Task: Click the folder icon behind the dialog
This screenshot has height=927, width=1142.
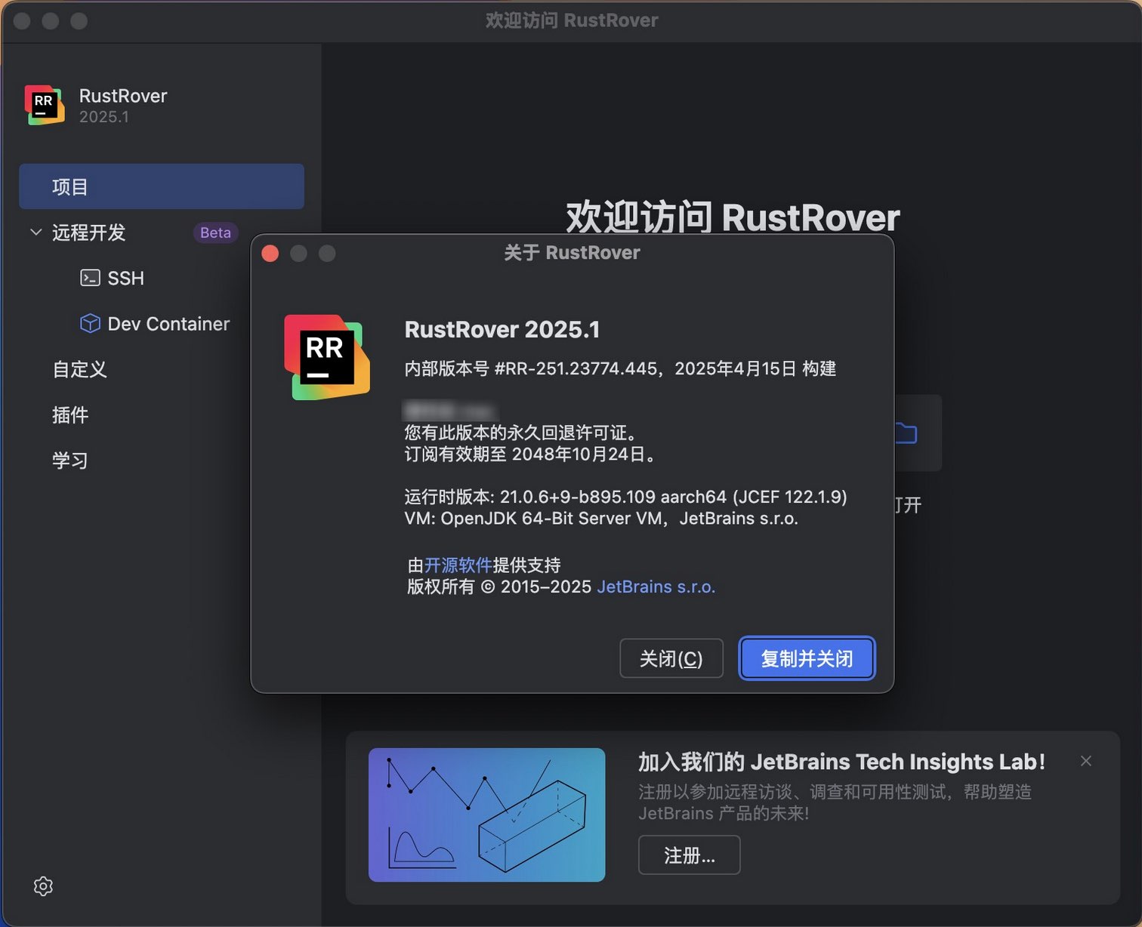Action: (x=906, y=433)
